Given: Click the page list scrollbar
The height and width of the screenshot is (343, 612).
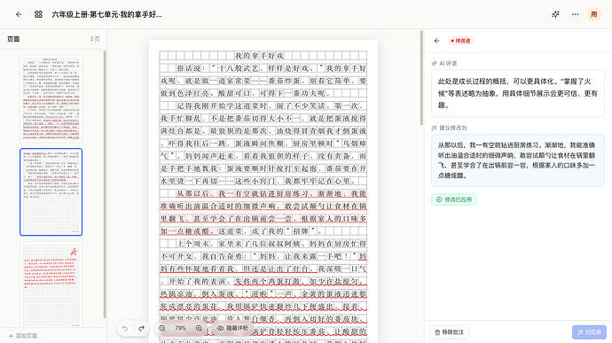Looking at the screenshot, I should pos(105,183).
